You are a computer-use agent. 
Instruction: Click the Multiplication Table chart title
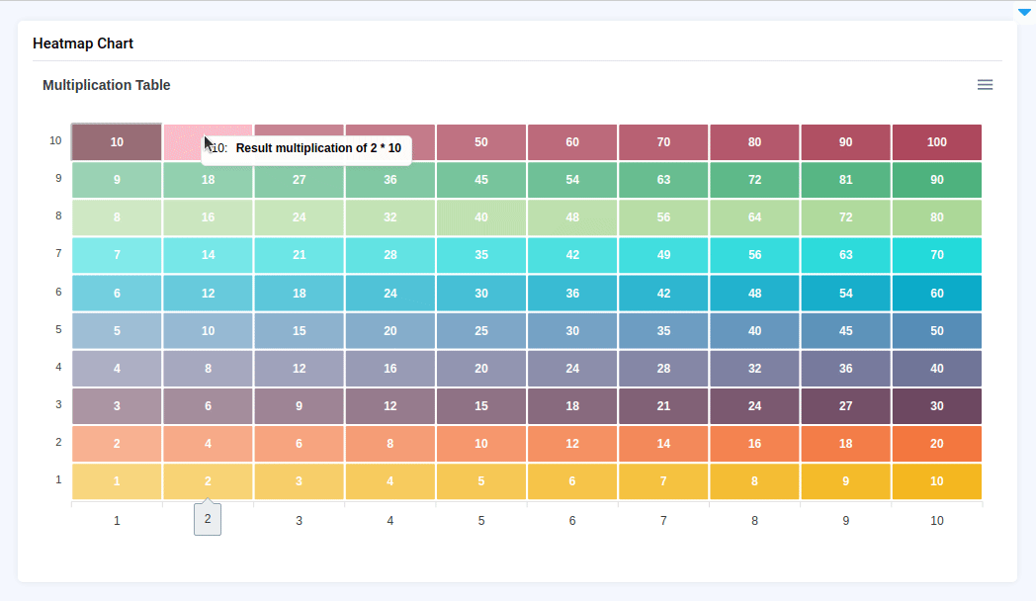[x=107, y=86]
